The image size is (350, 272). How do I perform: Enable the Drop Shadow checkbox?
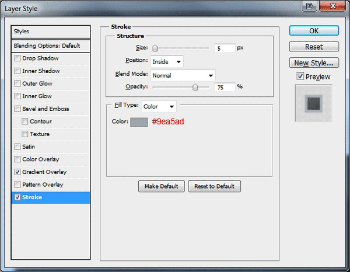tap(17, 58)
